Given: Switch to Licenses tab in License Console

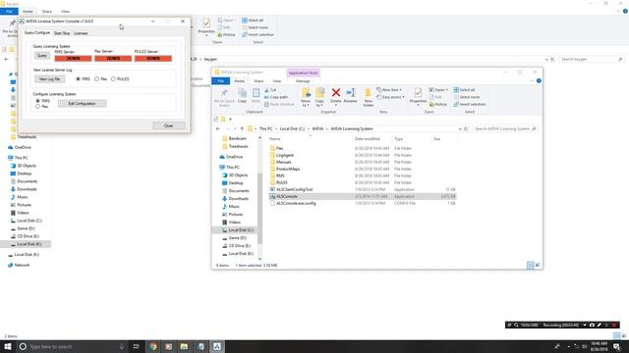Looking at the screenshot, I should [x=81, y=33].
